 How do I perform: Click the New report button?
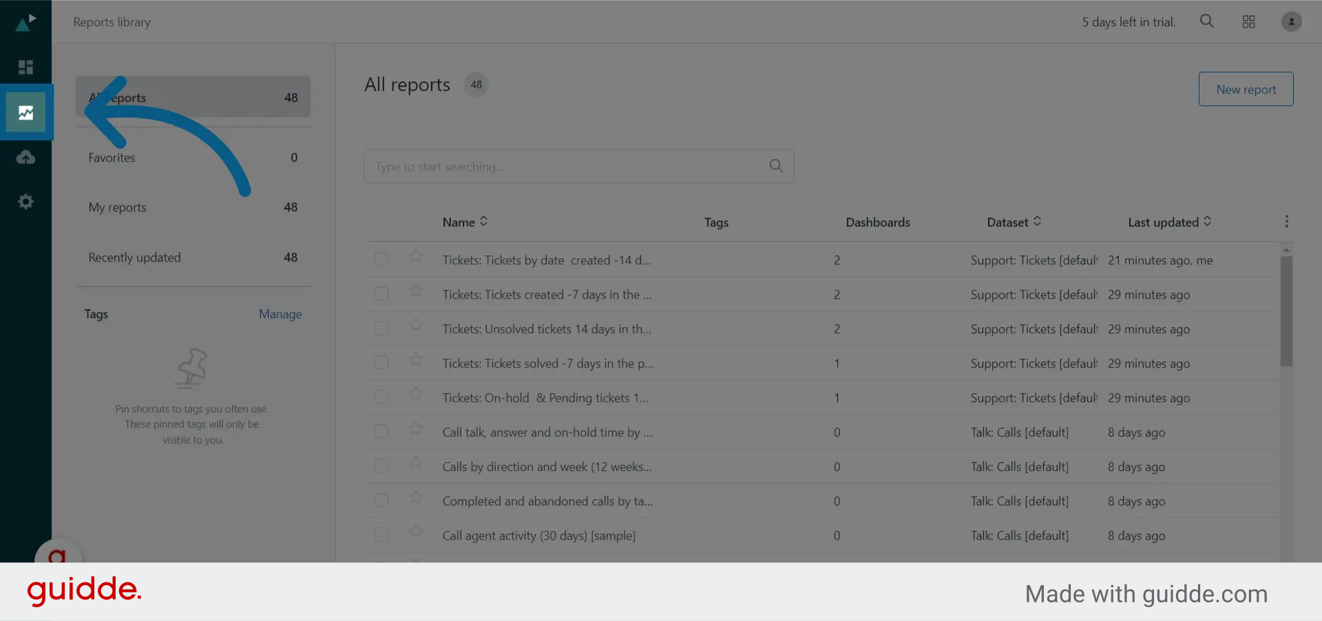1246,89
